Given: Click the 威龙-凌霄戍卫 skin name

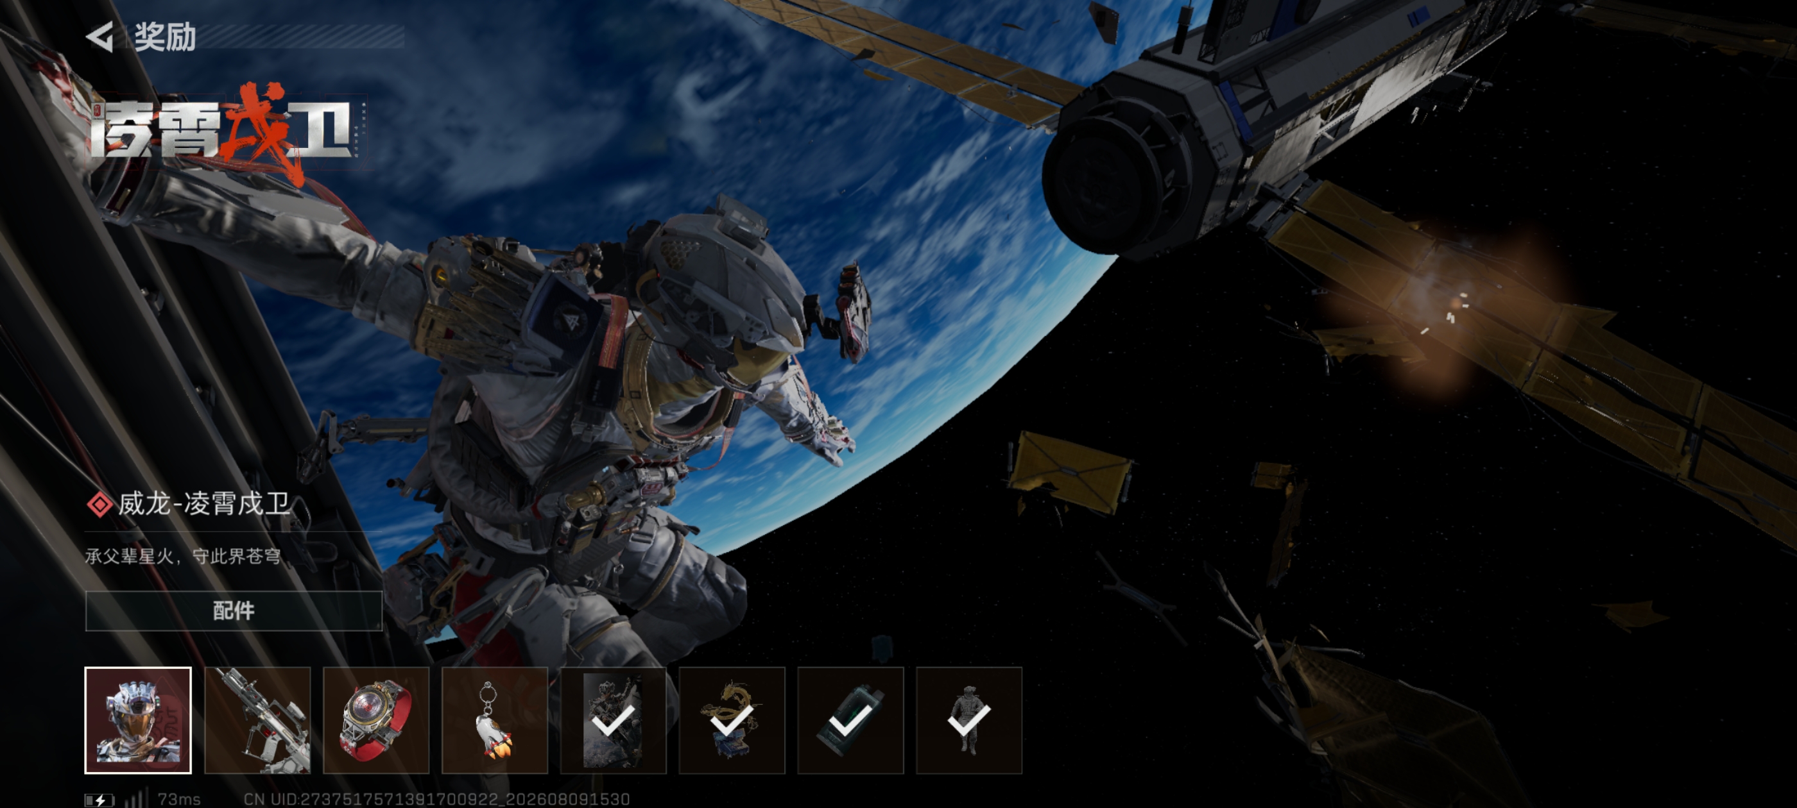Looking at the screenshot, I should pos(203,503).
